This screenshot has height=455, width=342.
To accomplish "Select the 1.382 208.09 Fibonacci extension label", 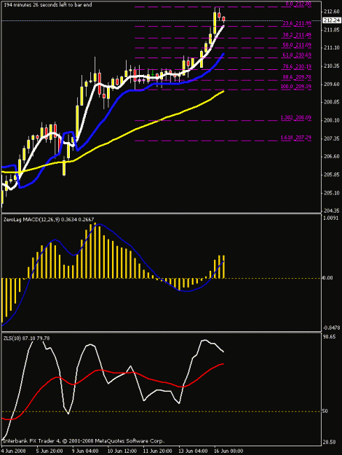I will click(296, 117).
